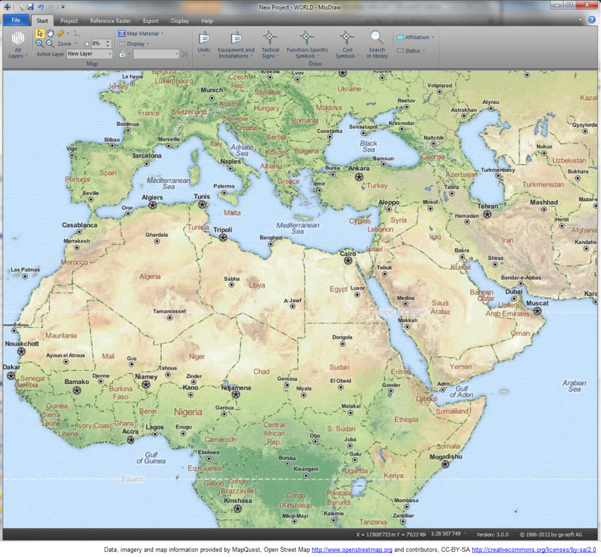Open the Status dropdown
This screenshot has height=557, width=601.
pyautogui.click(x=423, y=51)
